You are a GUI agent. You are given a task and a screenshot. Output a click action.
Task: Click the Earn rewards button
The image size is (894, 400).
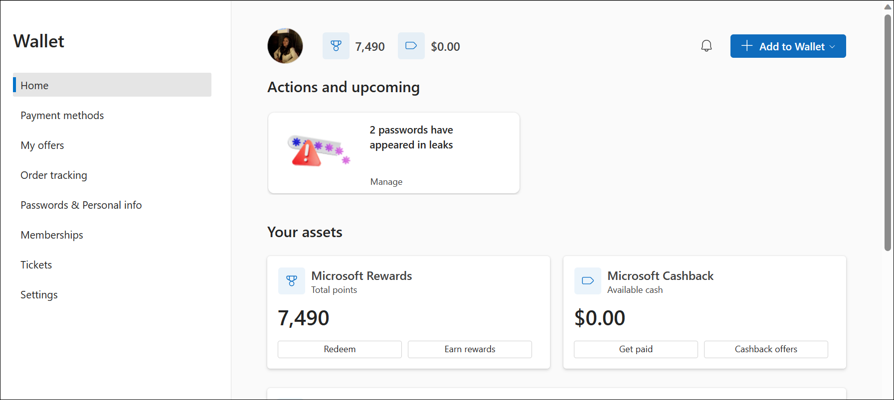pyautogui.click(x=470, y=349)
